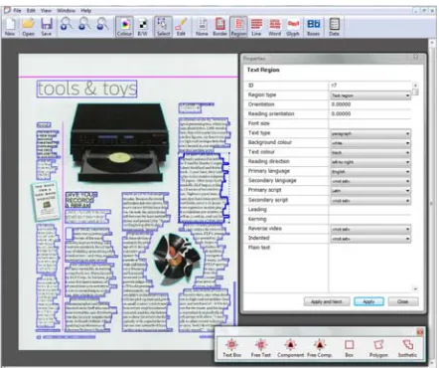The width and height of the screenshot is (439, 368).
Task: Click the ID value field
Action: pos(370,86)
